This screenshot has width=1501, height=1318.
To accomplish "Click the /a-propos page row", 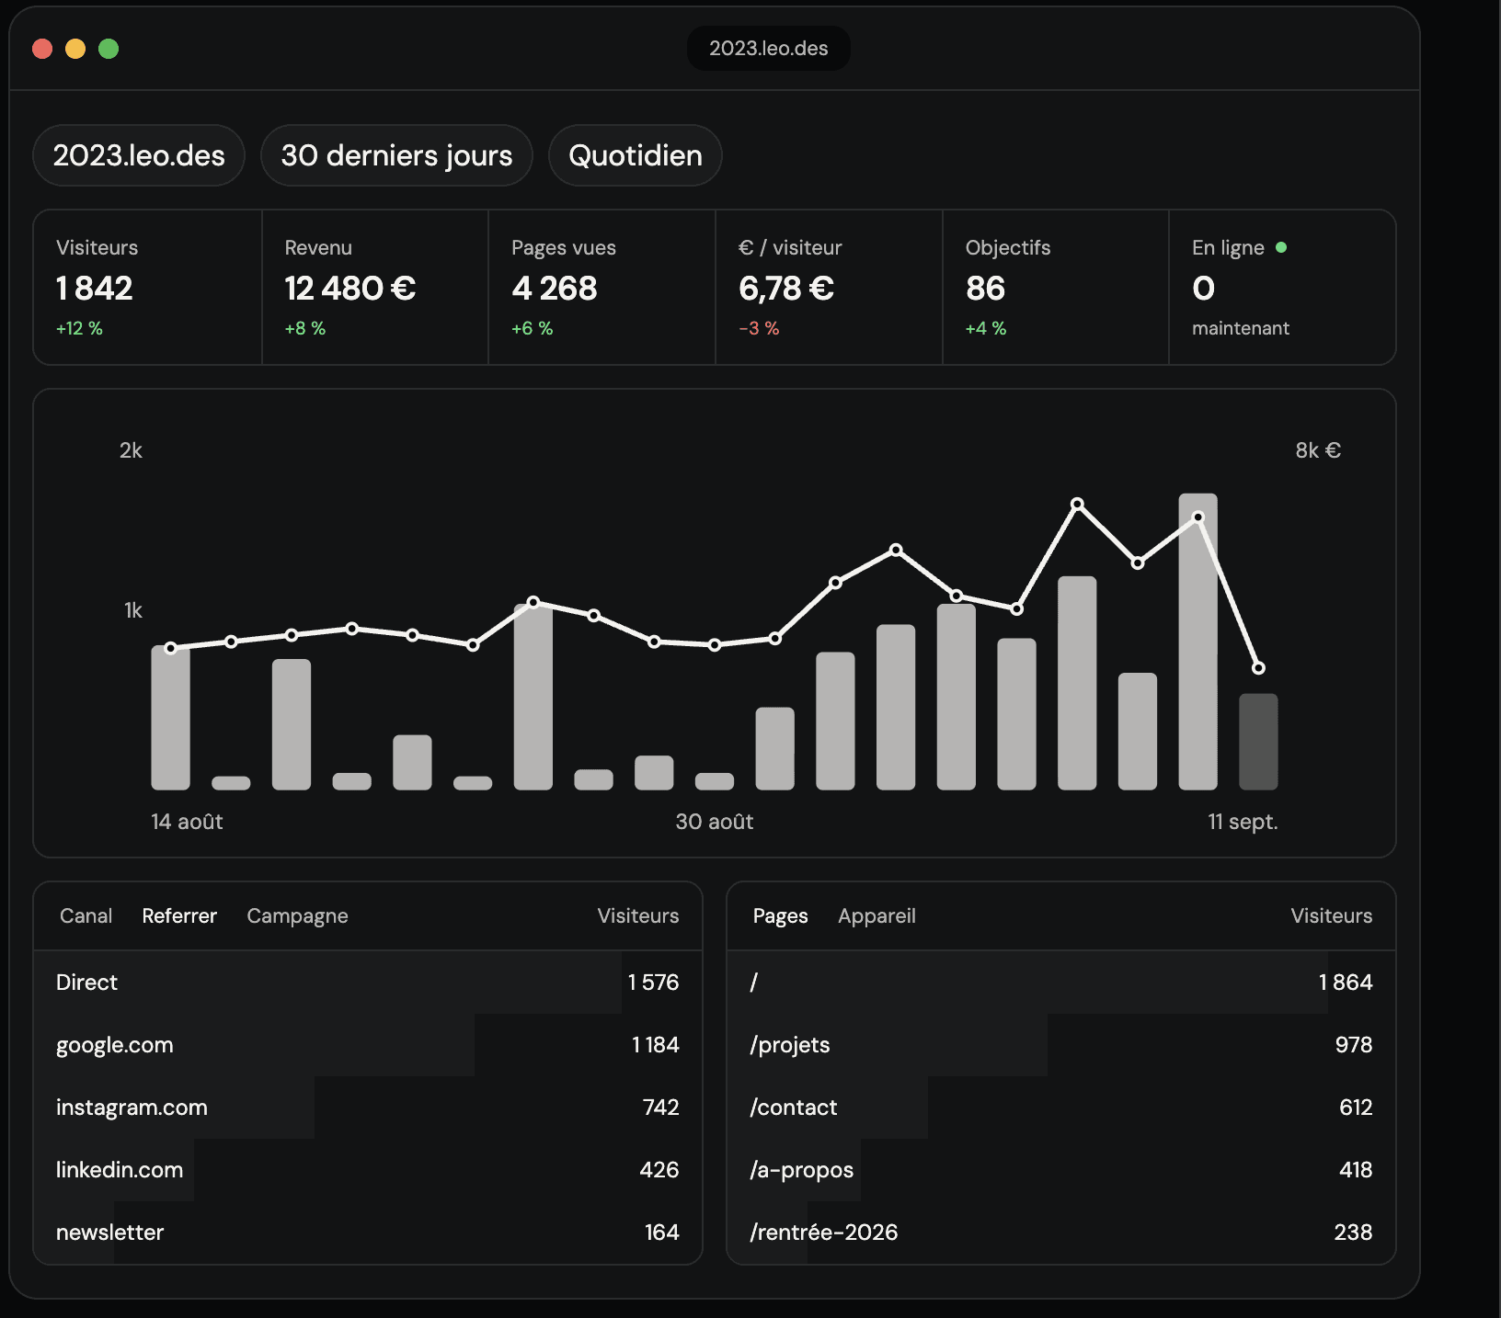I will 1061,1170.
